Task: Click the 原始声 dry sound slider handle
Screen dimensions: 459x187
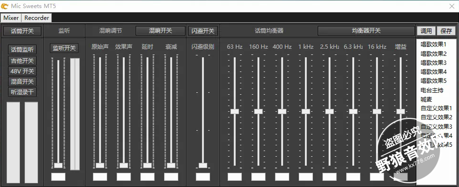Action: 100,165
